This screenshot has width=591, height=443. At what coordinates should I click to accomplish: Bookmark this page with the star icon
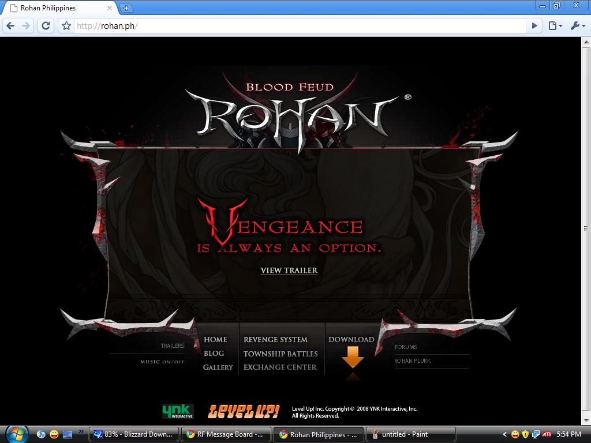point(66,25)
